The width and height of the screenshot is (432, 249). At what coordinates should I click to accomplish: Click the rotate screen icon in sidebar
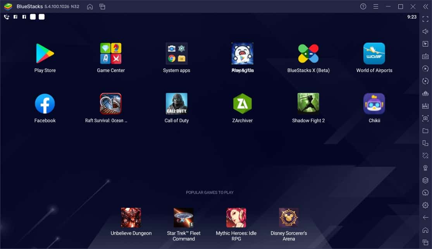click(x=425, y=156)
